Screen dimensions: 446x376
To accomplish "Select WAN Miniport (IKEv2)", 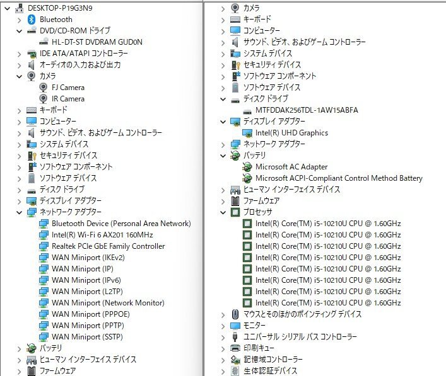I will [88, 258].
